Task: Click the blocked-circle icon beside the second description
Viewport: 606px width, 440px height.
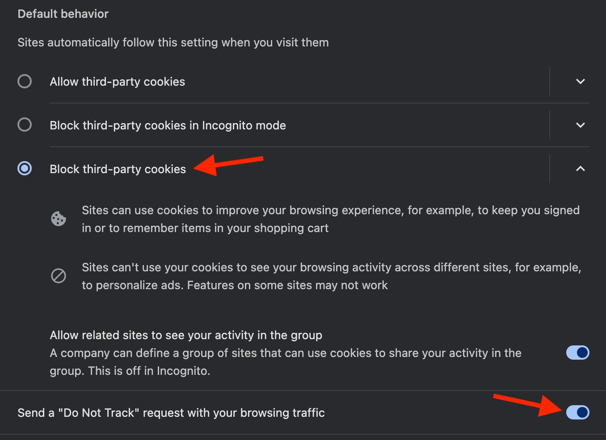Action: pyautogui.click(x=59, y=276)
